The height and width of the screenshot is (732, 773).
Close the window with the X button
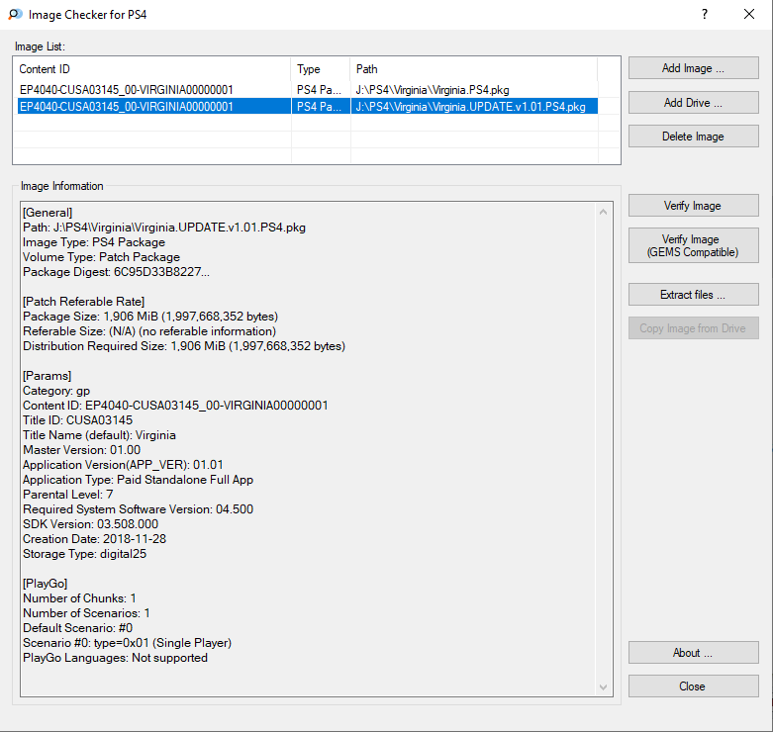(x=749, y=14)
